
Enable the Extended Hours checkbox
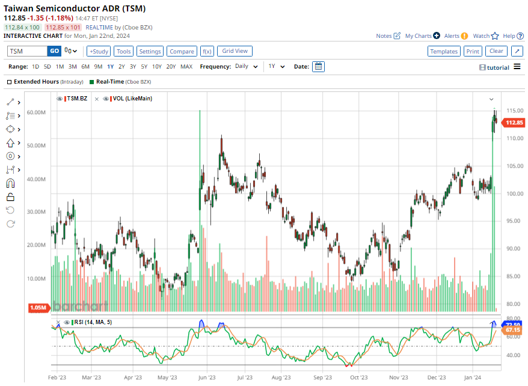(x=10, y=81)
